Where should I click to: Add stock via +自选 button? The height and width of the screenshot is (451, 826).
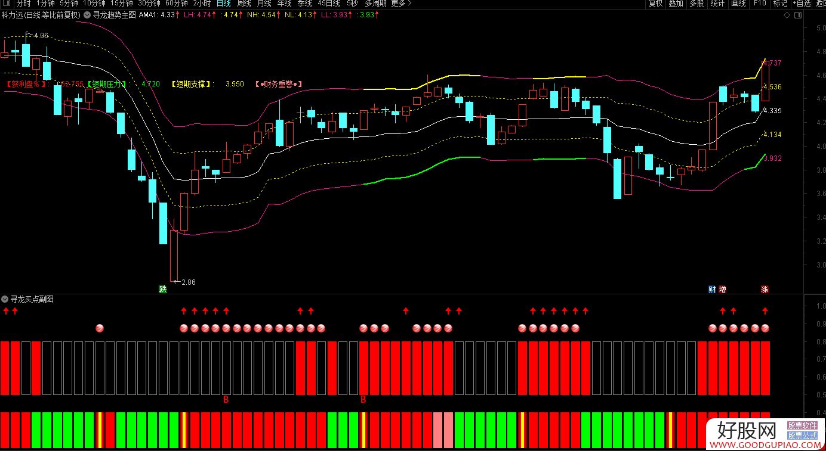click(802, 4)
